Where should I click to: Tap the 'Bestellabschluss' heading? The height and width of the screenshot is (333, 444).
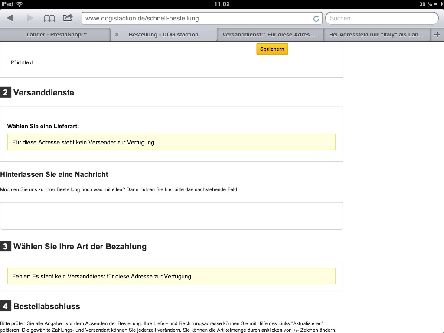point(47,306)
